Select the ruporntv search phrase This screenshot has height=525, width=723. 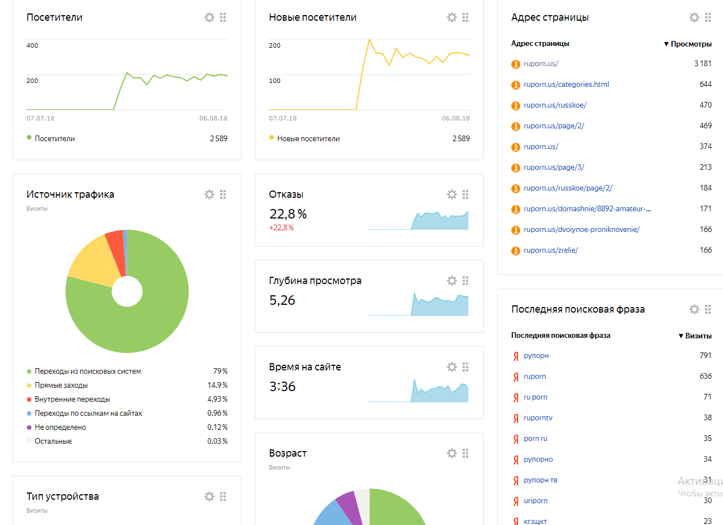pyautogui.click(x=538, y=418)
